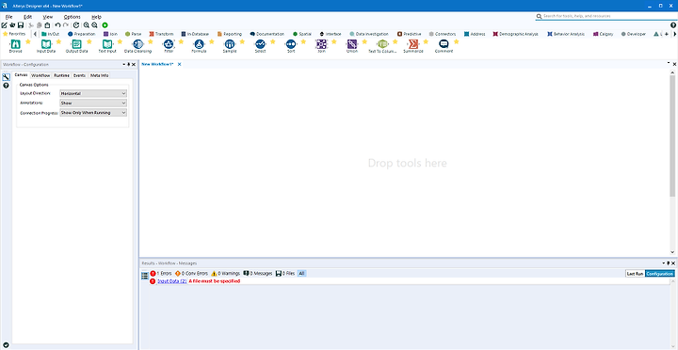
Task: Toggle the Errors filter in Results
Action: (161, 274)
